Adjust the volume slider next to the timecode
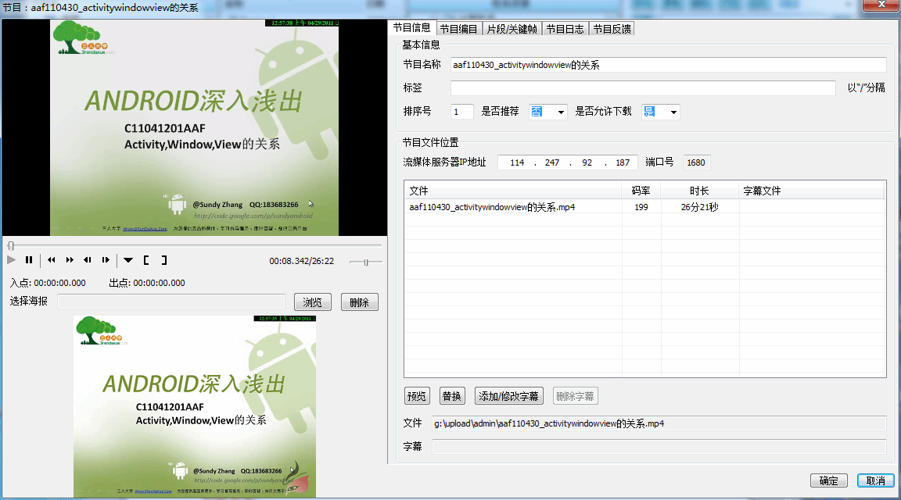This screenshot has height=500, width=901. 366,262
